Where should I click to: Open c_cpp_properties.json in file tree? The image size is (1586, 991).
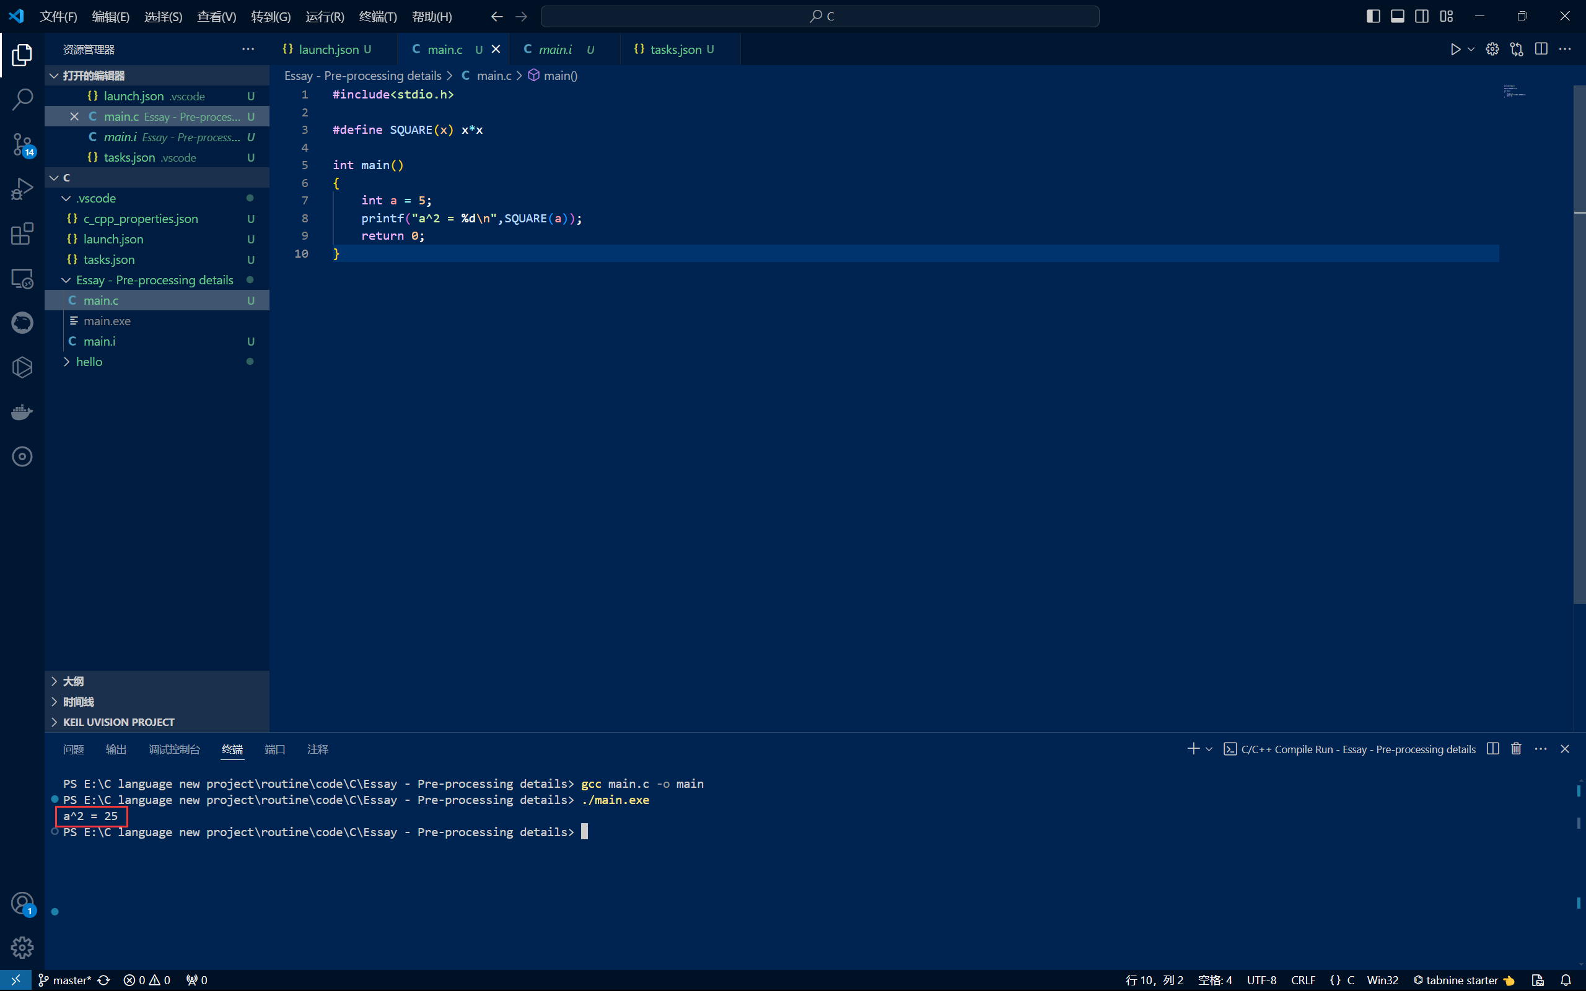pyautogui.click(x=157, y=218)
